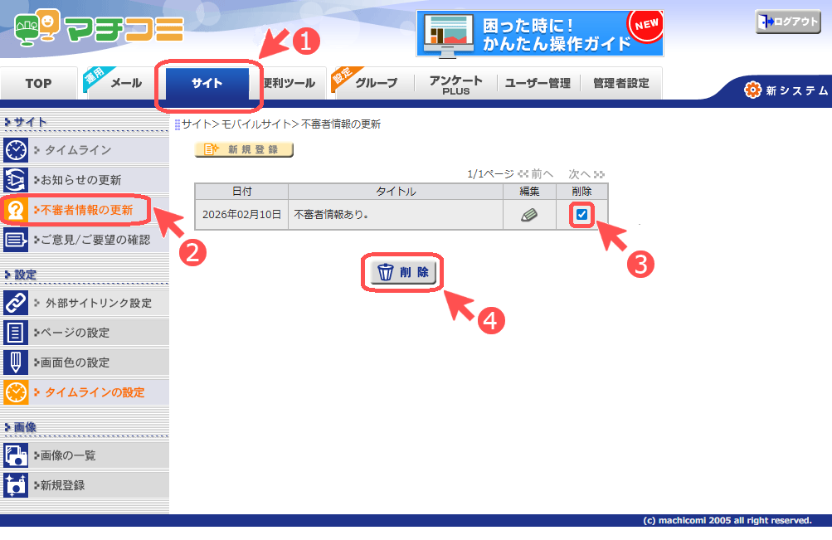The height and width of the screenshot is (540, 832).
Task: Go to the アンケート PLUS tab
Action: point(455,84)
